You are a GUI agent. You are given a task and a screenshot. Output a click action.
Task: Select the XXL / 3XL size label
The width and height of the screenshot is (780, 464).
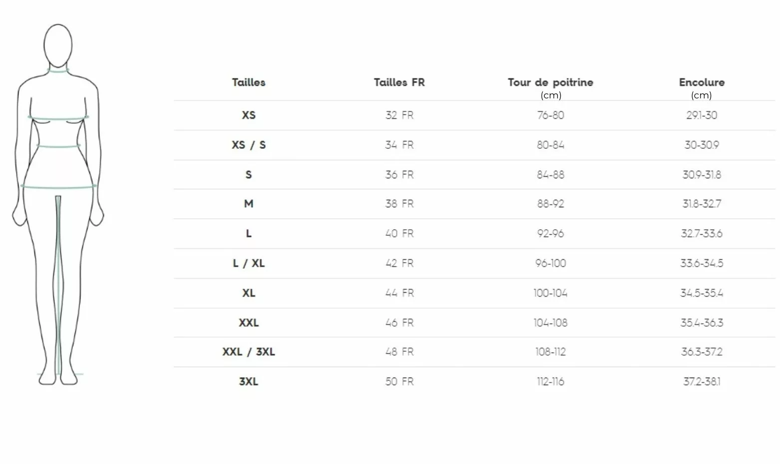(x=249, y=352)
